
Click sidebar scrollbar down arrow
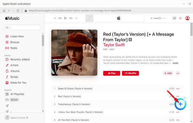pyautogui.click(x=43, y=111)
